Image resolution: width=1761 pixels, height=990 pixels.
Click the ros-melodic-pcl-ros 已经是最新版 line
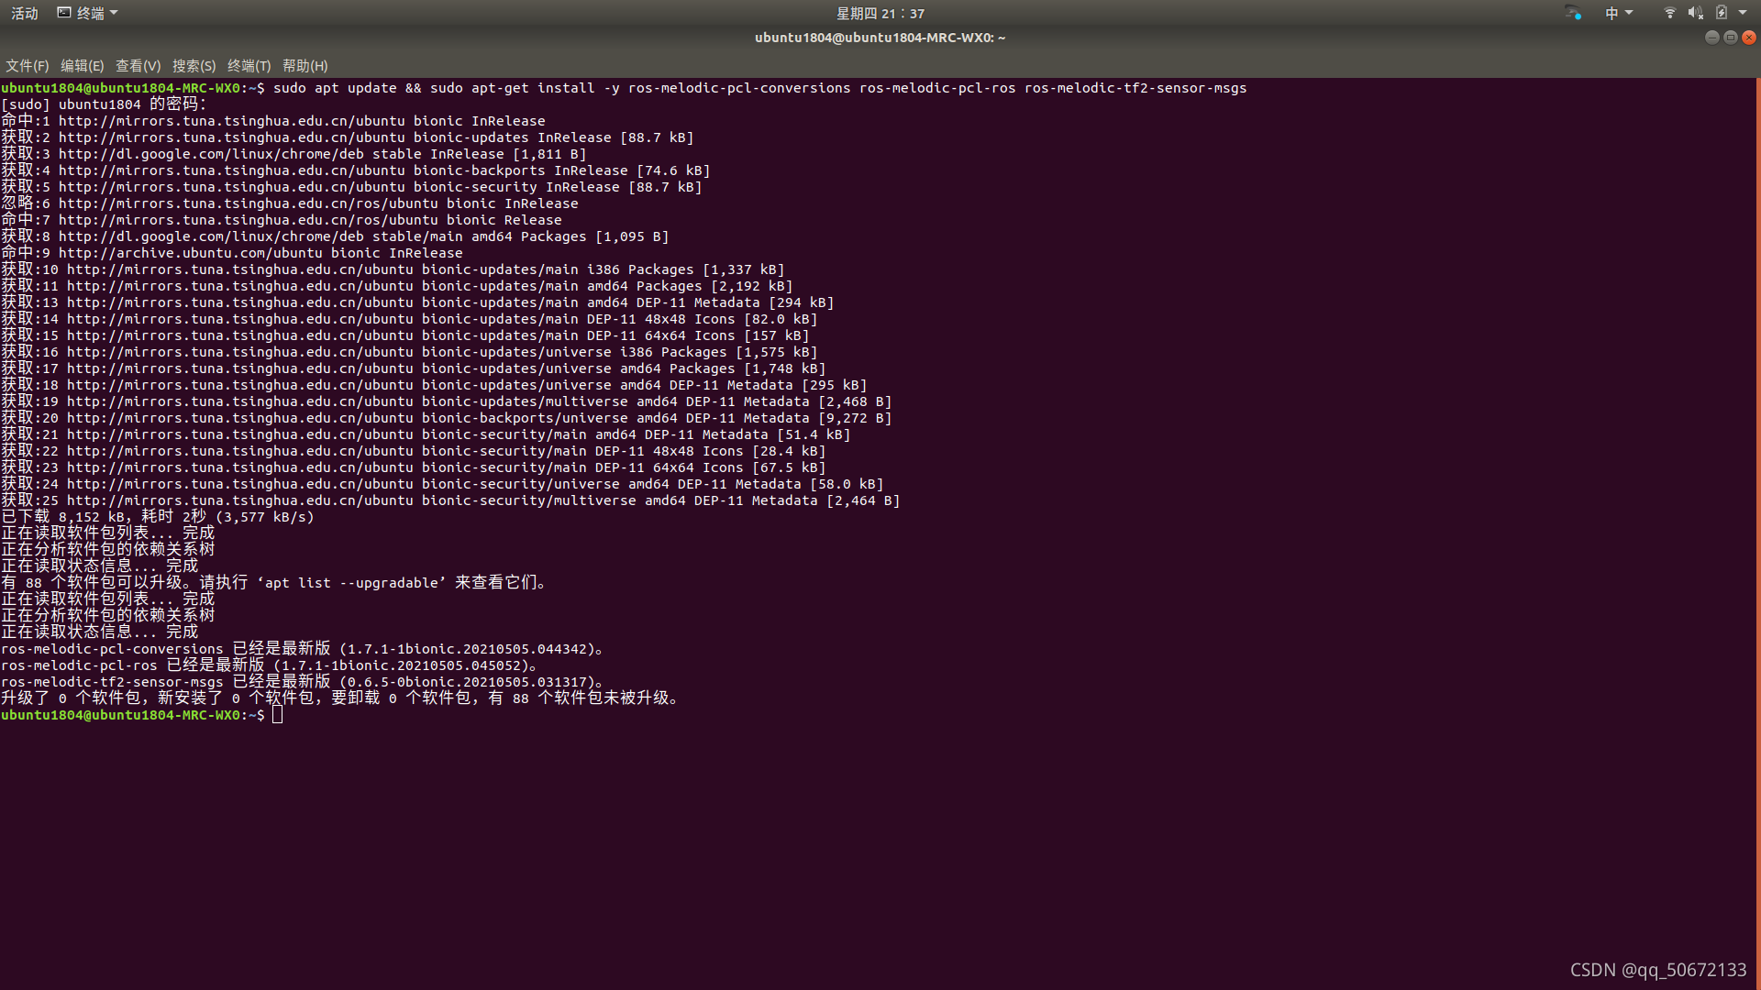pos(269,665)
